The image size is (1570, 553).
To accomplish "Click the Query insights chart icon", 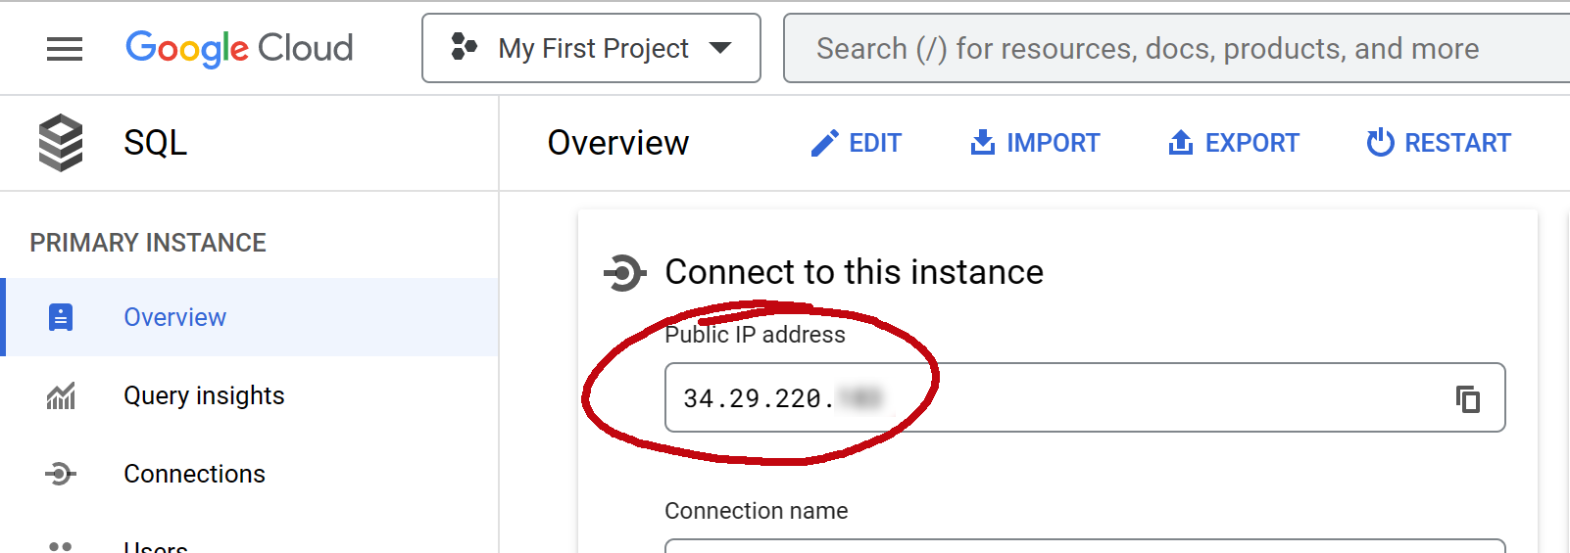I will coord(61,395).
